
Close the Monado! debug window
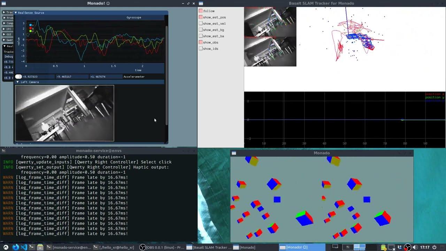[x=194, y=3]
